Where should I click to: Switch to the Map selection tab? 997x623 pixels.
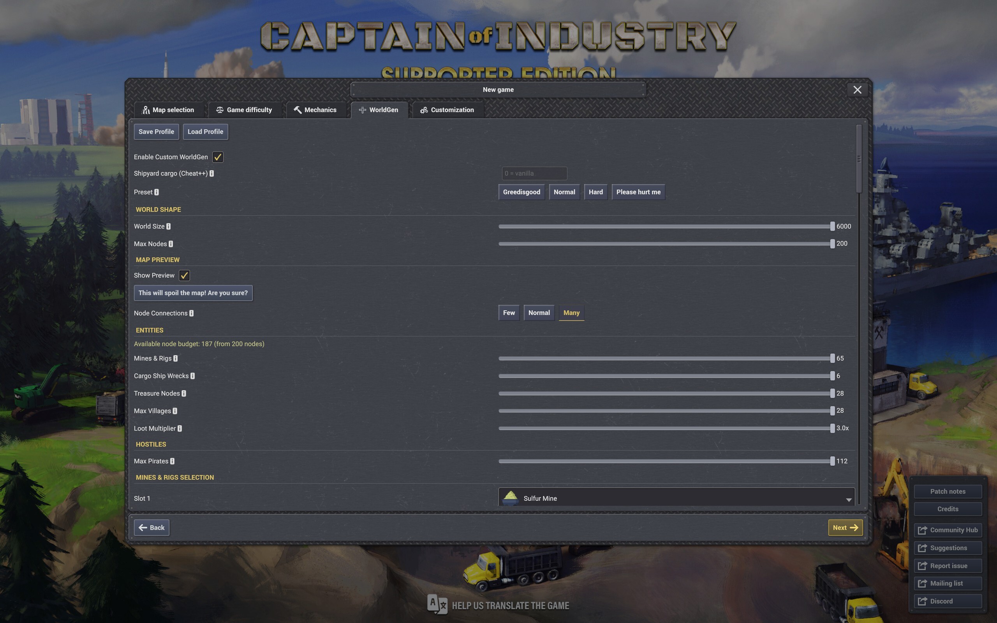pos(169,110)
